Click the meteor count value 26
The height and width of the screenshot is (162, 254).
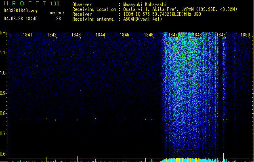(x=59, y=19)
